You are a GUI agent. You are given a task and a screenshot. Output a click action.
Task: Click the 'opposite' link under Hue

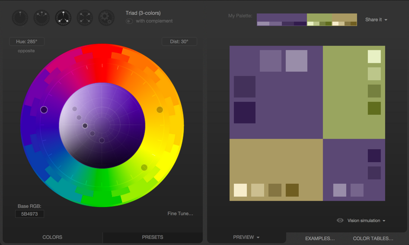coord(26,51)
